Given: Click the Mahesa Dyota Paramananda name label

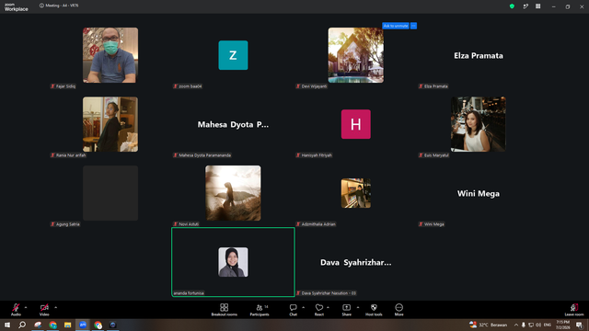Looking at the screenshot, I should 204,155.
